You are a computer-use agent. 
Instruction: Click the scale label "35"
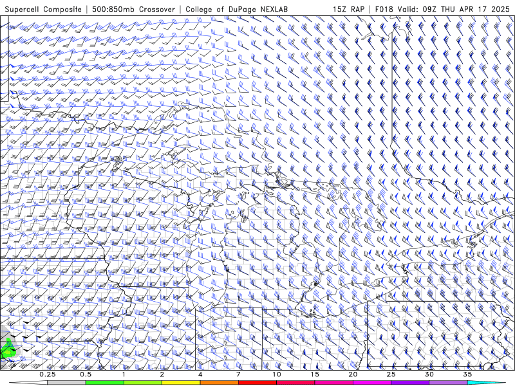[x=467, y=374]
